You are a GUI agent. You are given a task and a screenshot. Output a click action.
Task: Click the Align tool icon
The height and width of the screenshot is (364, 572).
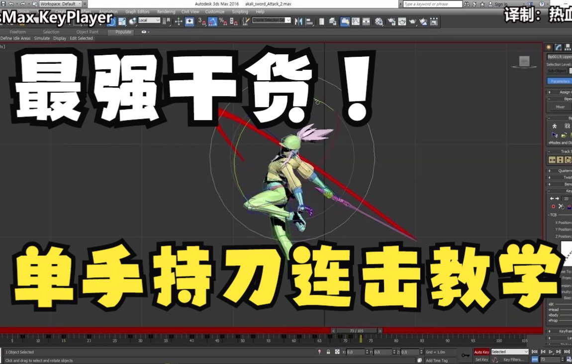tap(309, 21)
